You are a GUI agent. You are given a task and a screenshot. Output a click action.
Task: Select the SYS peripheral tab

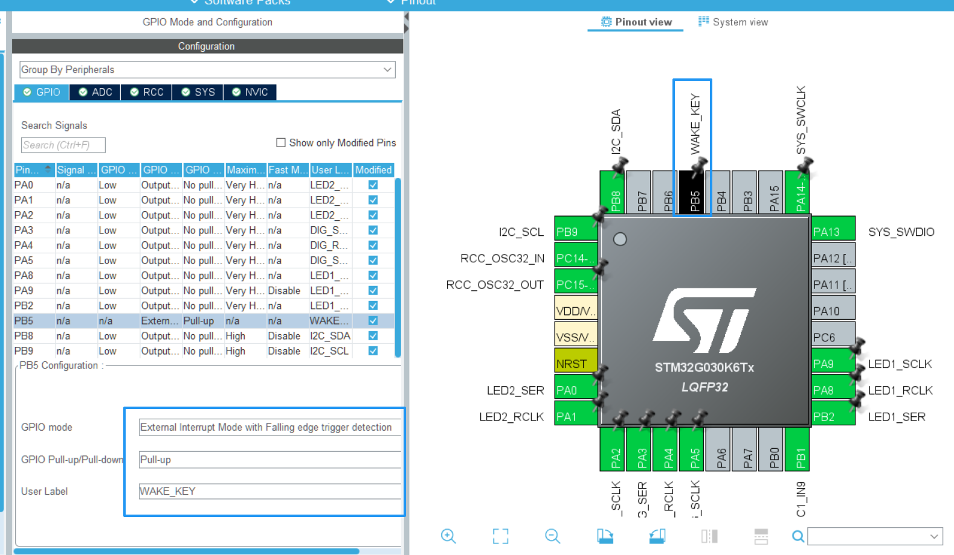(x=198, y=92)
